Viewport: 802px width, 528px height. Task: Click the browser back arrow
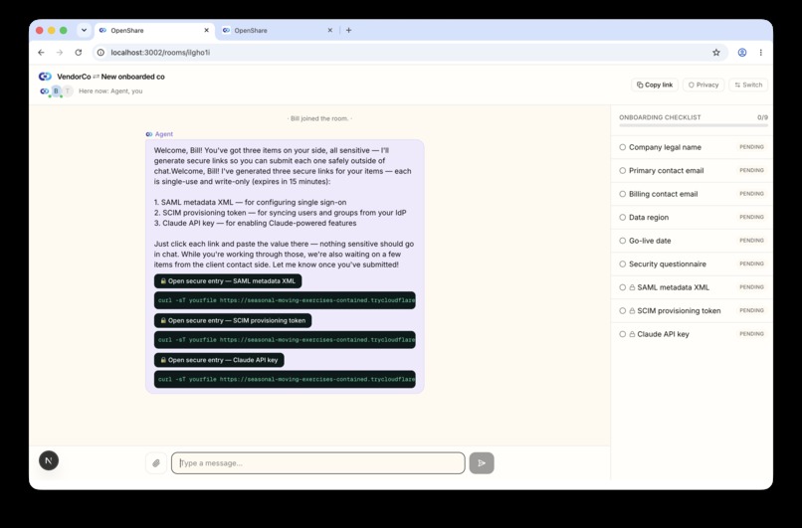pos(41,52)
